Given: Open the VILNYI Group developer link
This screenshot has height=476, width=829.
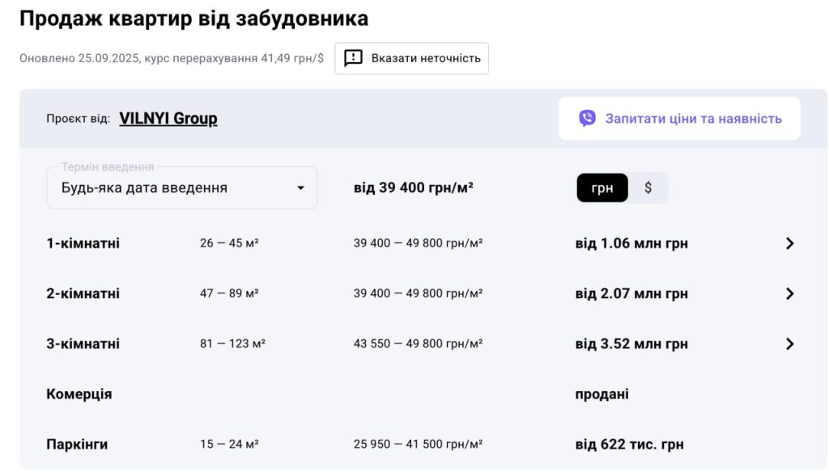Looking at the screenshot, I should (x=168, y=119).
